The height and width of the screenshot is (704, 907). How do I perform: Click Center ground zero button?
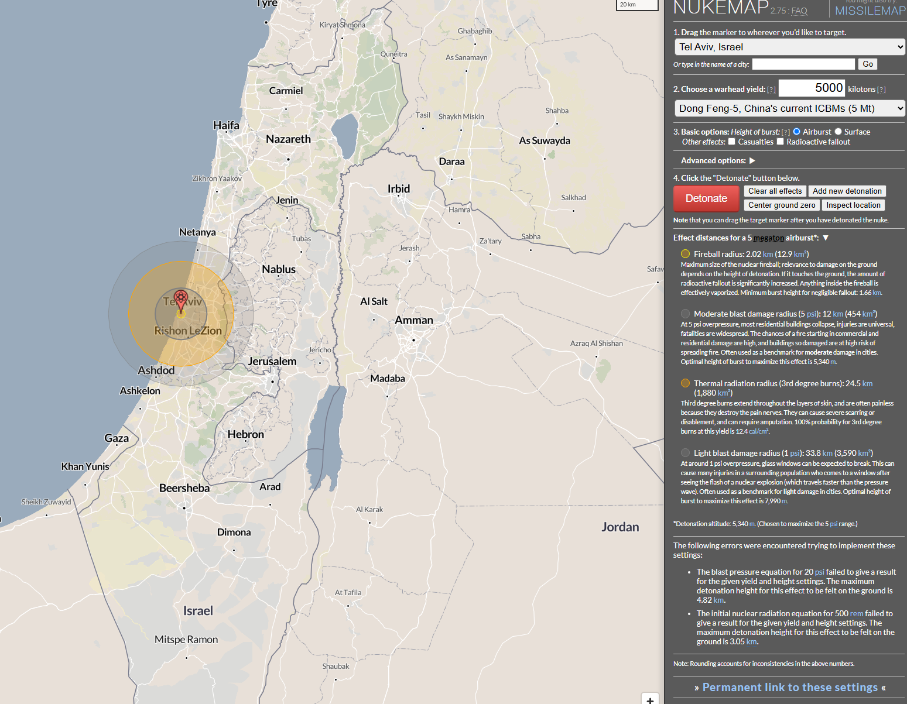coord(782,205)
